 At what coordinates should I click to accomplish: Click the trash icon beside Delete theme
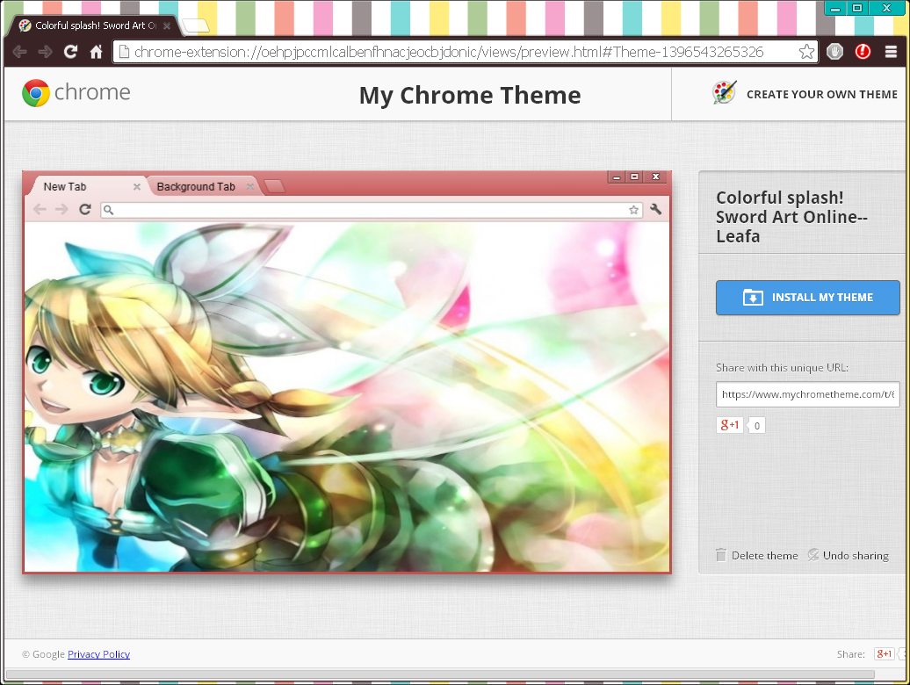click(720, 555)
